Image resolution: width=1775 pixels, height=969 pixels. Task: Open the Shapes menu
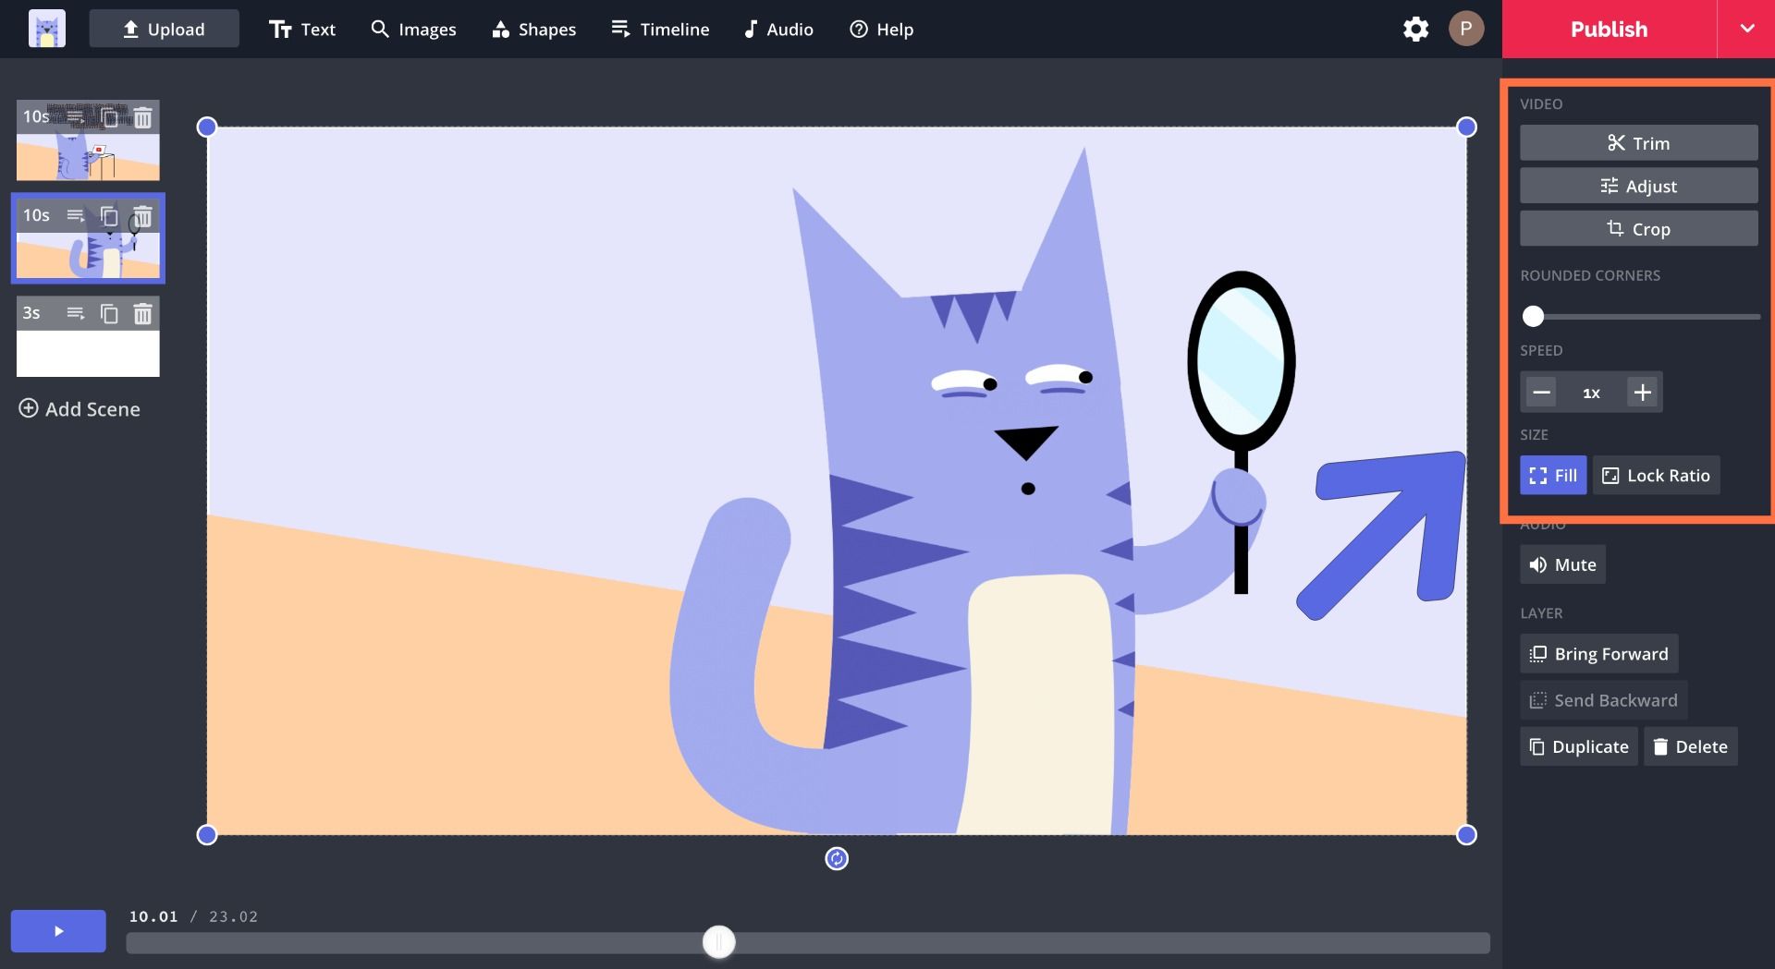pyautogui.click(x=534, y=30)
